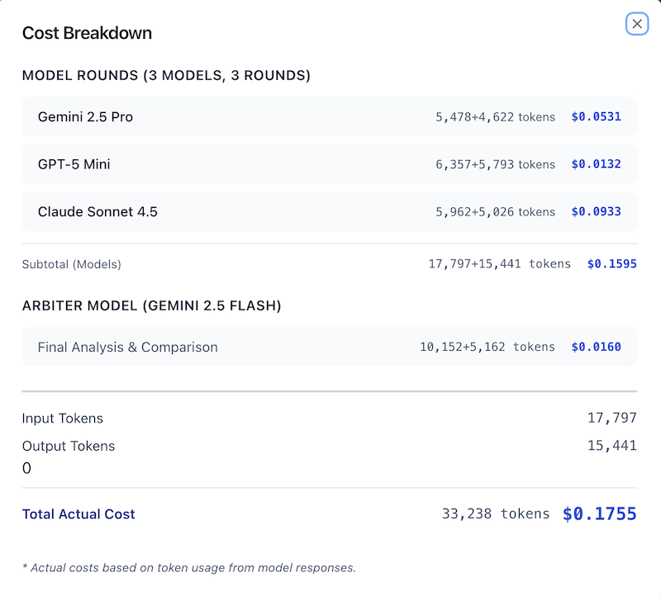This screenshot has width=661, height=596.
Task: Close the Cost Breakdown dialog
Action: tap(637, 24)
